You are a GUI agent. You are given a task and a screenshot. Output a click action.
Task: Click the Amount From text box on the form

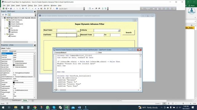coord(99,35)
